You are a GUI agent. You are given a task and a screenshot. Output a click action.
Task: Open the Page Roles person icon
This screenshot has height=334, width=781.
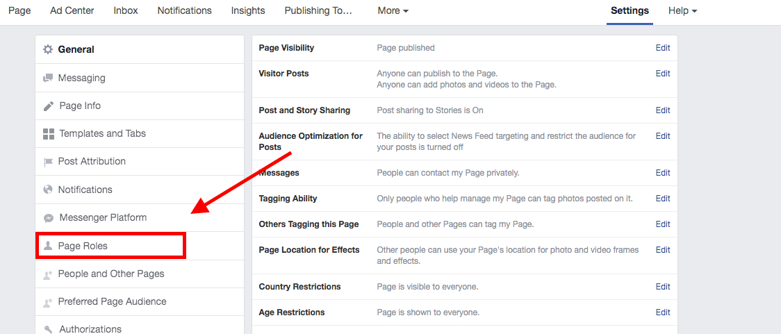[x=48, y=245]
